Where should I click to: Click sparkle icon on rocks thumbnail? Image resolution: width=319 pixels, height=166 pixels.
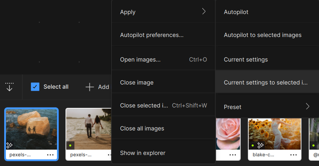tap(10, 145)
